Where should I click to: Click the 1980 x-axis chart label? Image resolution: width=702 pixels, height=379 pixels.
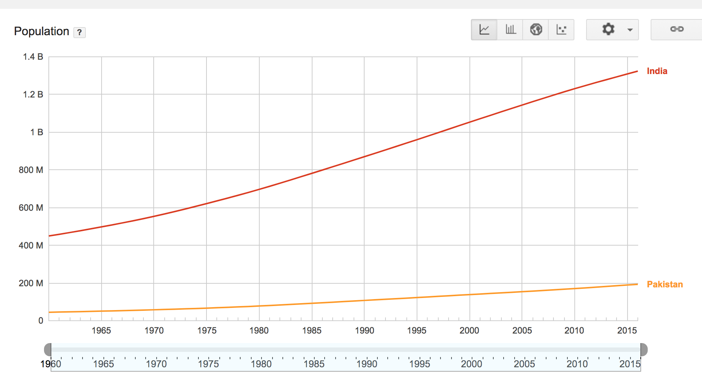pos(259,331)
